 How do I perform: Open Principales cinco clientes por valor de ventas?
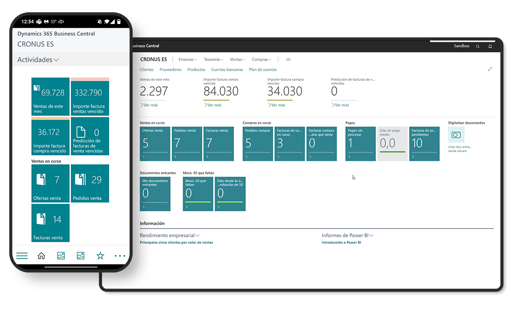click(176, 243)
